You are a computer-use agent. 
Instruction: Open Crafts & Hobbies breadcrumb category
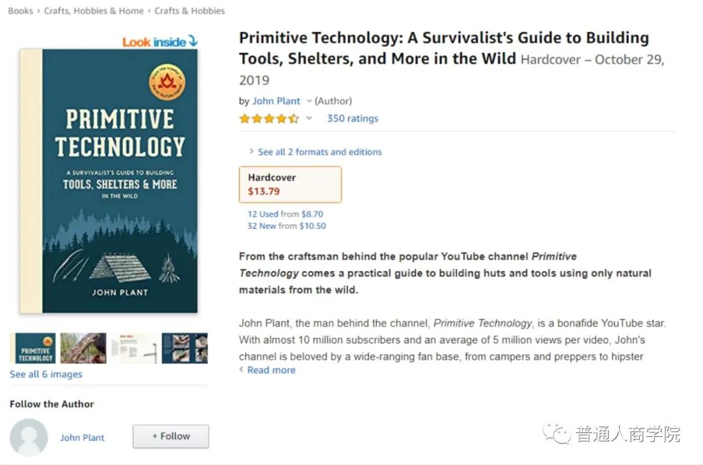pos(190,11)
